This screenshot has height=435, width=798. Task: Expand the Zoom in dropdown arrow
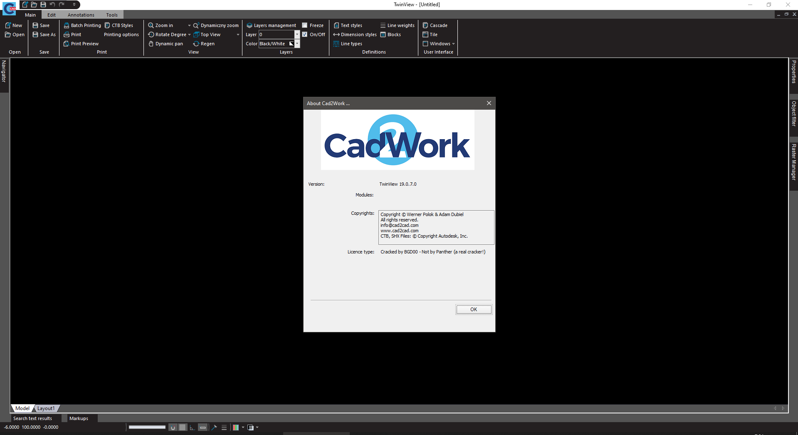pos(189,25)
